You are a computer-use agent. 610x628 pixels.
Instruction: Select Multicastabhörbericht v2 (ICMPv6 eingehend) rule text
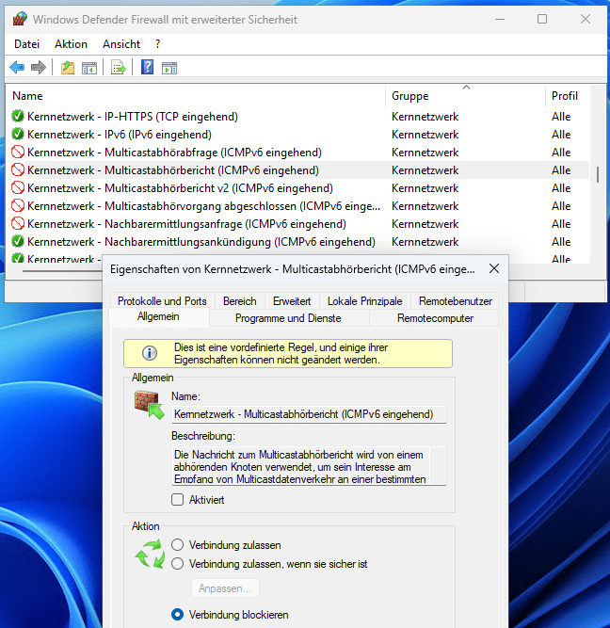click(180, 188)
